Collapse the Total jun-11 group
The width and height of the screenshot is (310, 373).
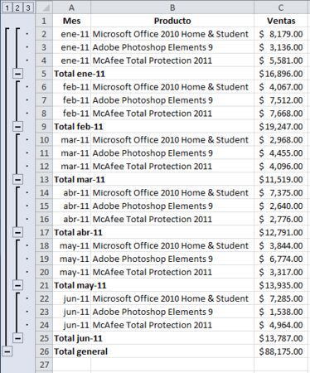click(17, 338)
